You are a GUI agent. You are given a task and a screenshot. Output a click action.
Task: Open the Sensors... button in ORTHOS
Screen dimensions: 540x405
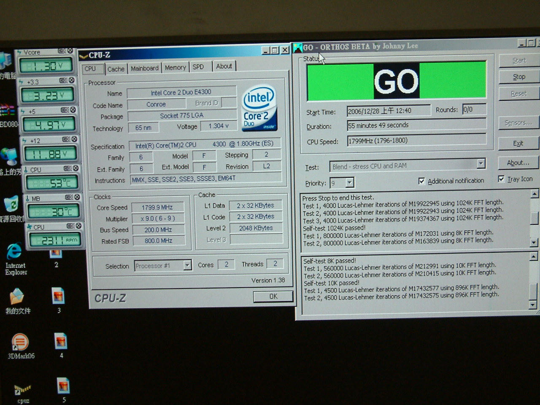[518, 123]
